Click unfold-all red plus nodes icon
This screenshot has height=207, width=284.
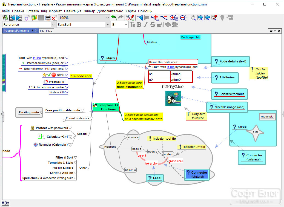[174, 18]
